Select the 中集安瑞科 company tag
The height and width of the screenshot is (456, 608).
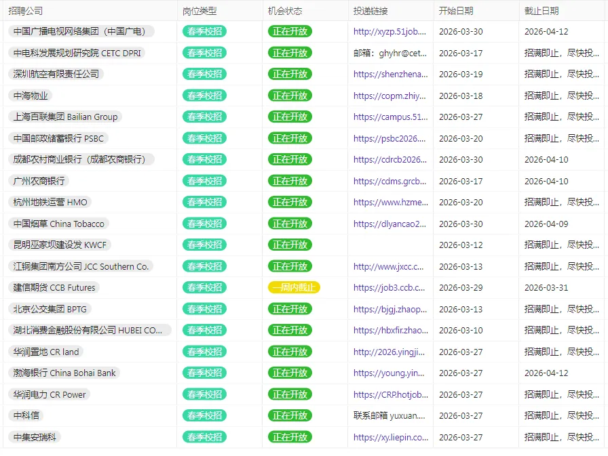[x=35, y=437]
